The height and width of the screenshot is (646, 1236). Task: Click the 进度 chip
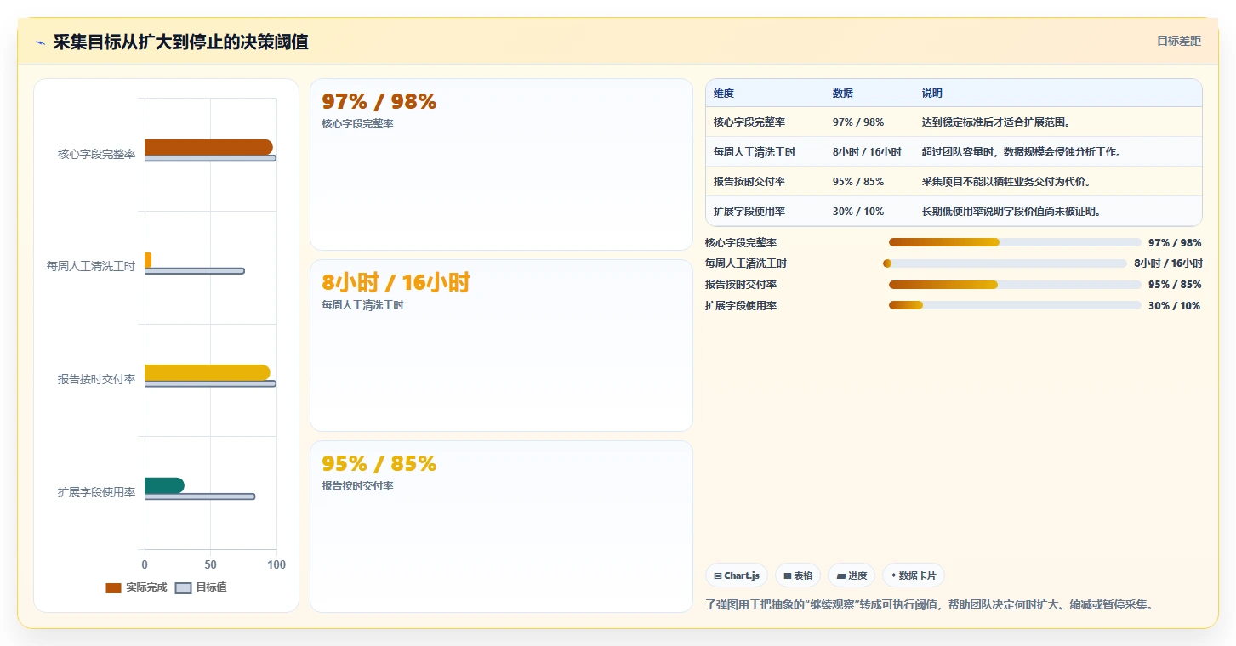point(852,575)
